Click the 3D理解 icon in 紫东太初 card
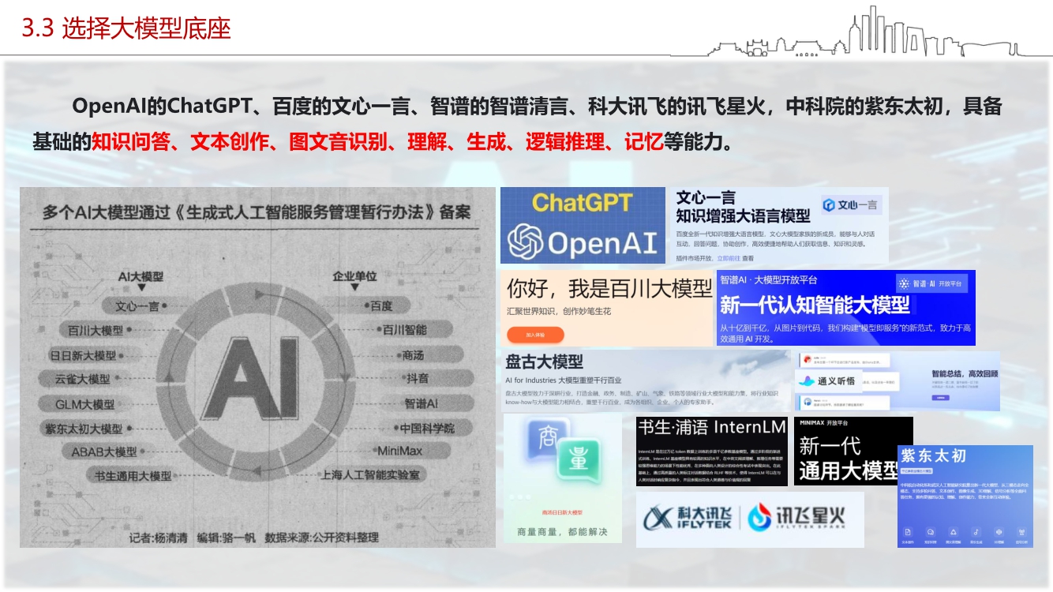This screenshot has width=1053, height=592. tap(999, 533)
